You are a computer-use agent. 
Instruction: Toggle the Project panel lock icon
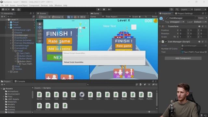tap(153, 81)
